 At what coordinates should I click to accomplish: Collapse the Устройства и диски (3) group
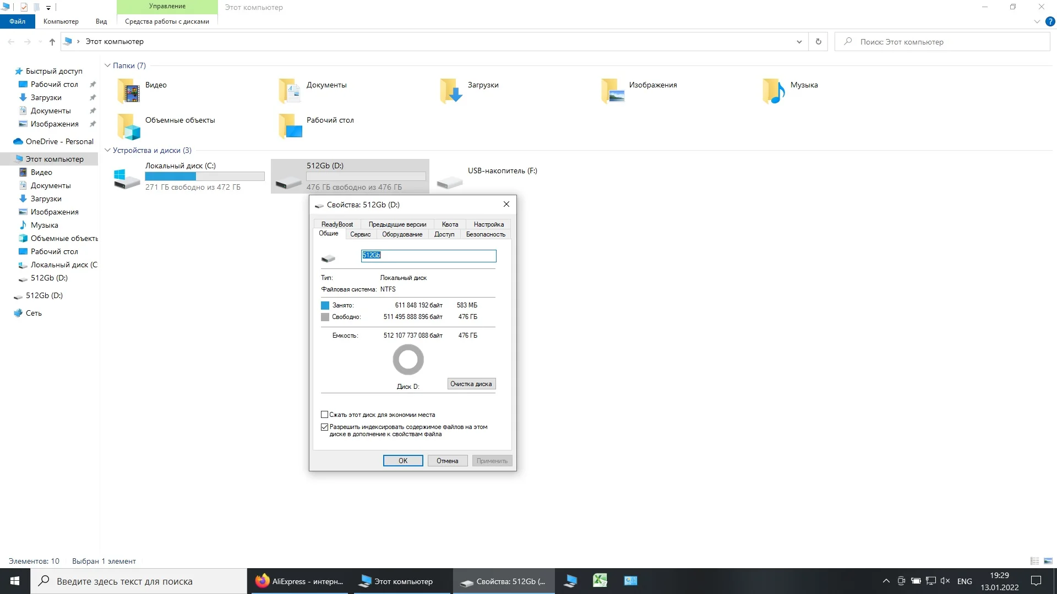(107, 150)
